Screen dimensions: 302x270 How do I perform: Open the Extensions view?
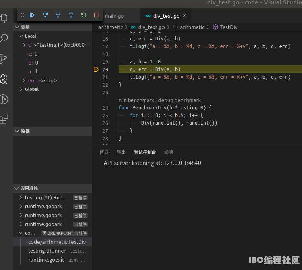(4, 120)
